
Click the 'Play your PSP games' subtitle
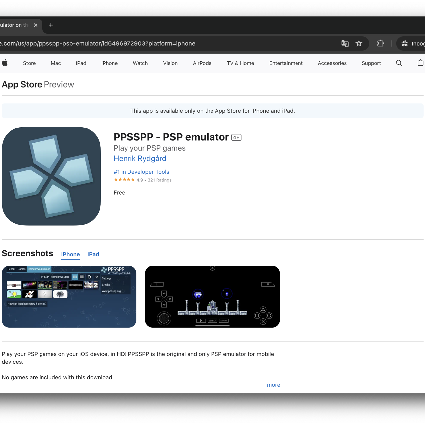(149, 148)
